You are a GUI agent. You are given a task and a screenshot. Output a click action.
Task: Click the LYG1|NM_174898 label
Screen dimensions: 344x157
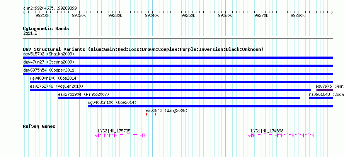[267, 131]
